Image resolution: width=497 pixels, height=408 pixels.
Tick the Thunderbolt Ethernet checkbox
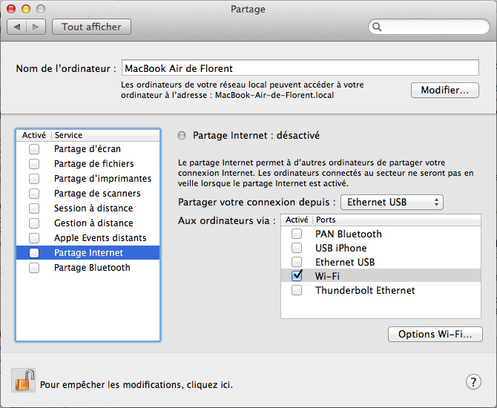tap(297, 290)
